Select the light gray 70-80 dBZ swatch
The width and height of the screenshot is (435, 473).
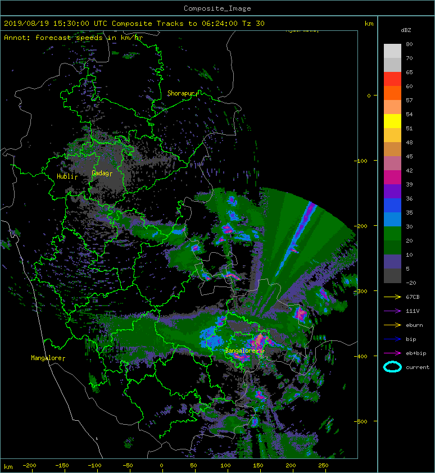tap(392, 51)
